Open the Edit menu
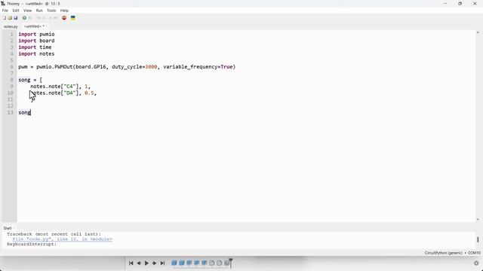Screen dimensions: 483x271 16,11
